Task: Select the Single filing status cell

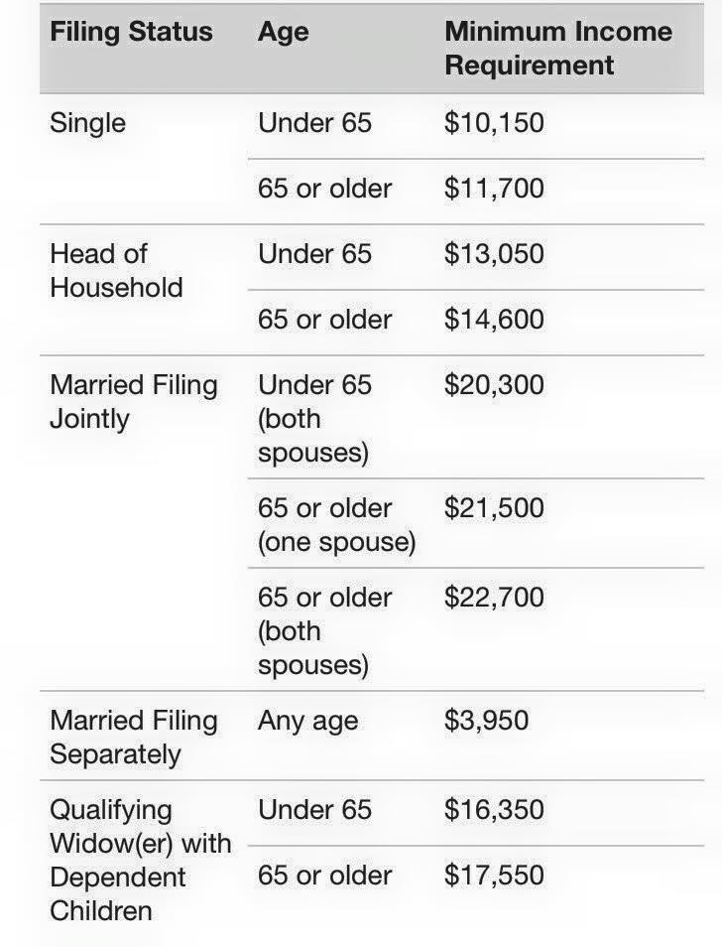Action: (x=87, y=123)
